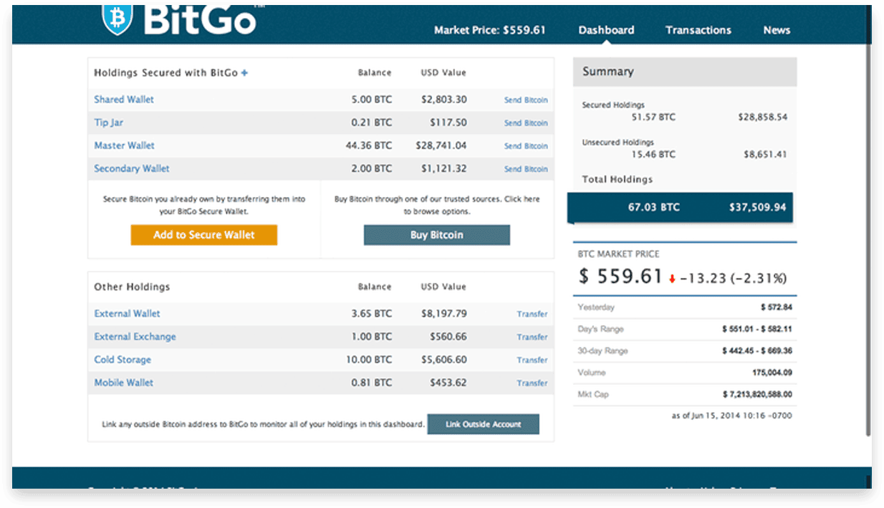Click the Other Holdings heading
884x508 pixels.
point(133,287)
